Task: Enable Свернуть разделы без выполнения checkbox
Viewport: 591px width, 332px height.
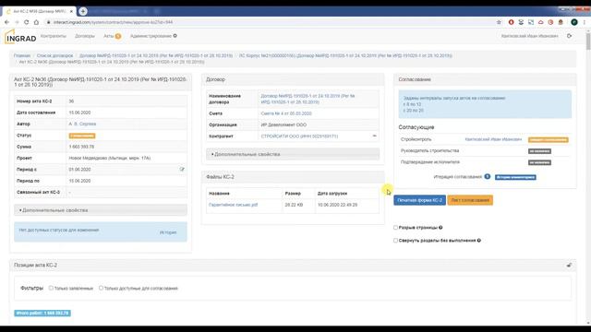Action: [395, 240]
